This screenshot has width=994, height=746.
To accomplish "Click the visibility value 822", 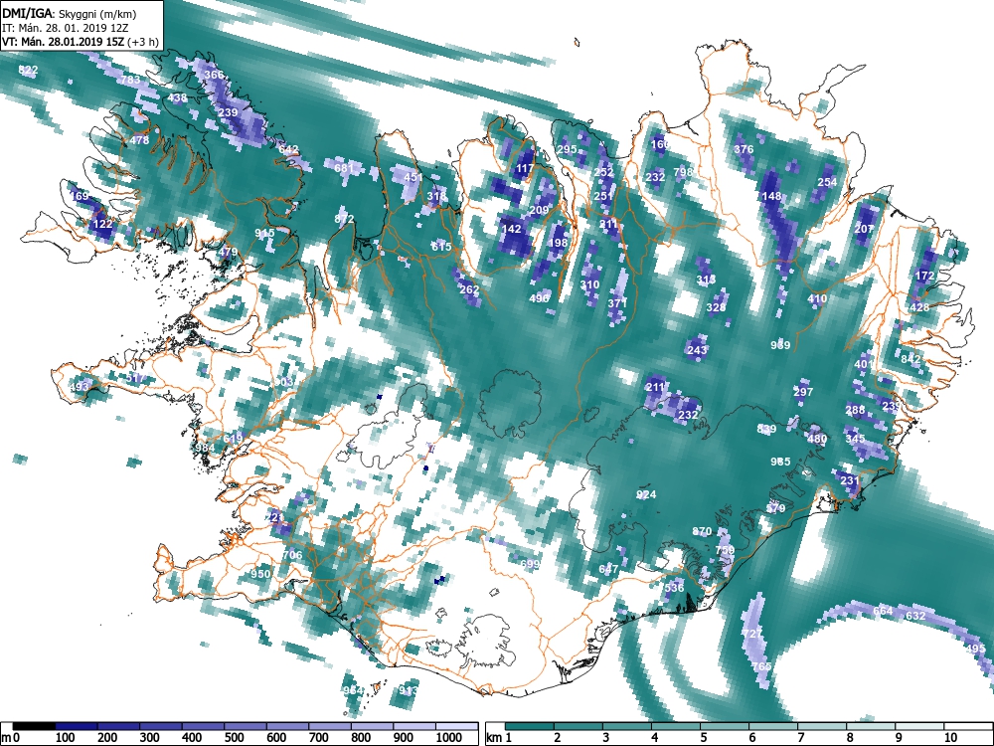I will [x=28, y=71].
